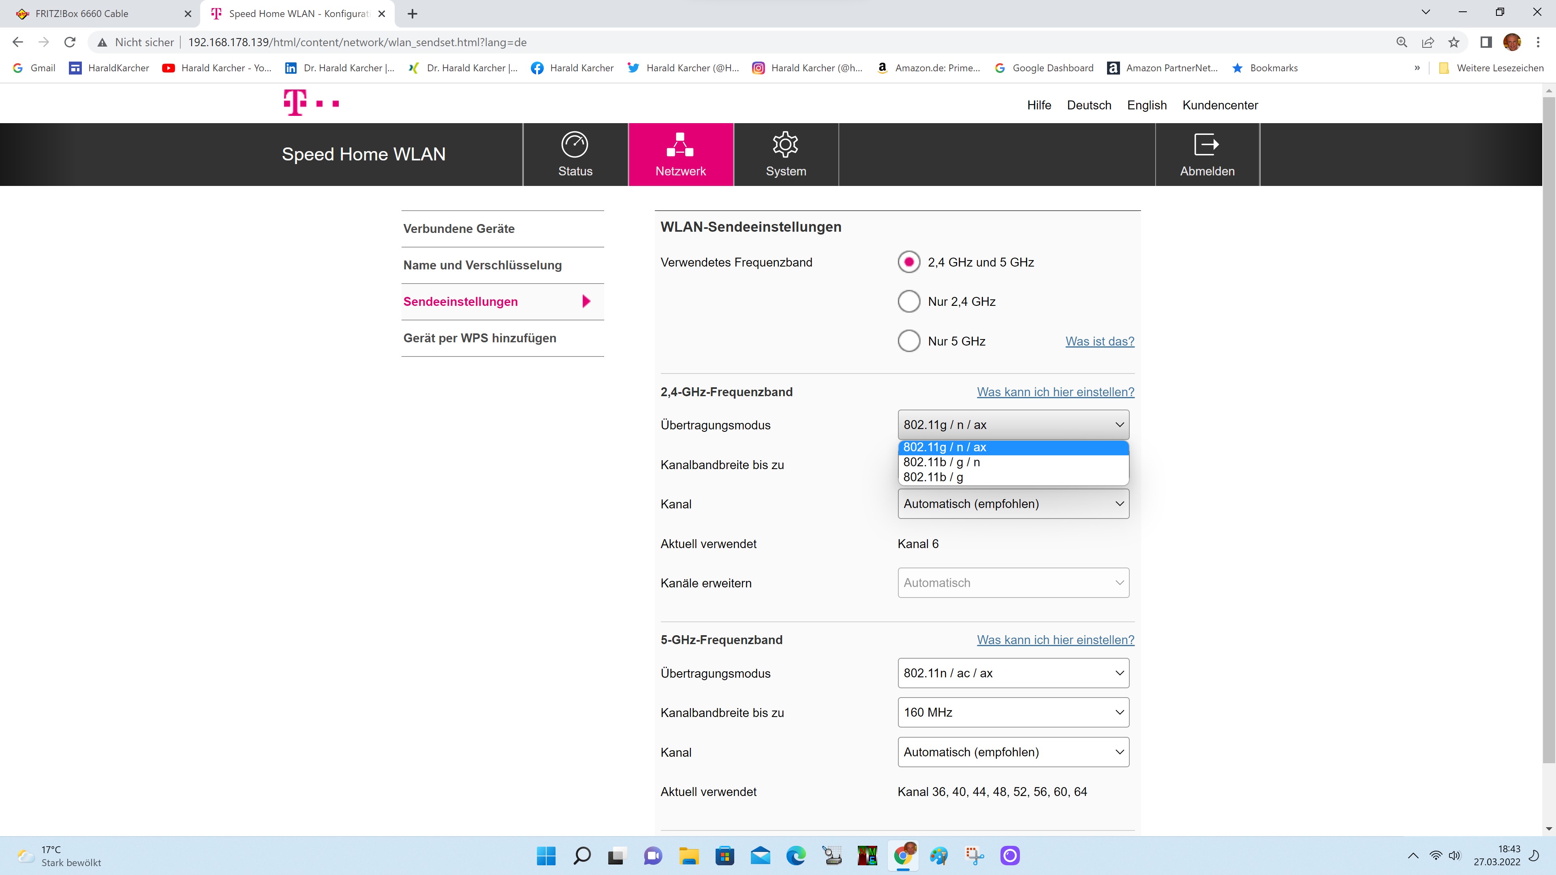Click the Netzwerk network icon
This screenshot has width=1556, height=875.
[680, 144]
